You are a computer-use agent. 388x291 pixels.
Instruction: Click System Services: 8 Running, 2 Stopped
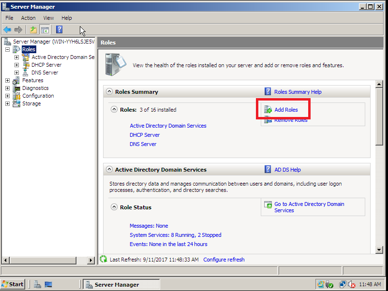click(x=176, y=235)
